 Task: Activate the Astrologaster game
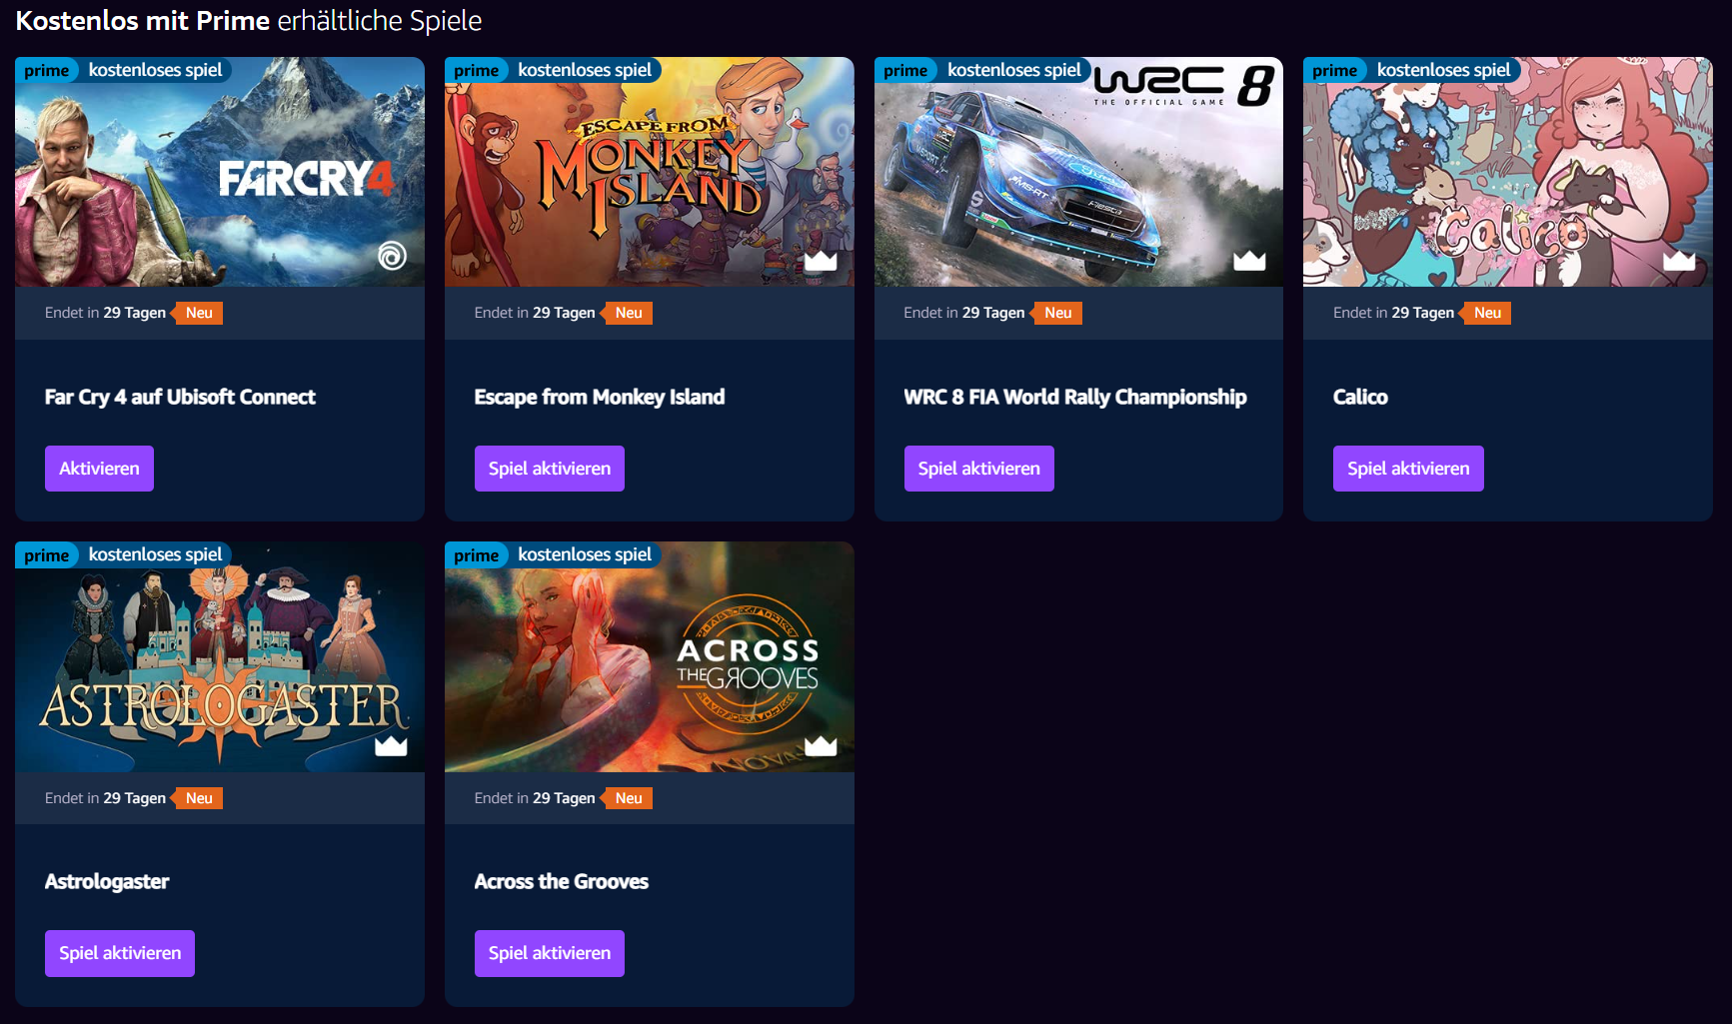(x=120, y=953)
